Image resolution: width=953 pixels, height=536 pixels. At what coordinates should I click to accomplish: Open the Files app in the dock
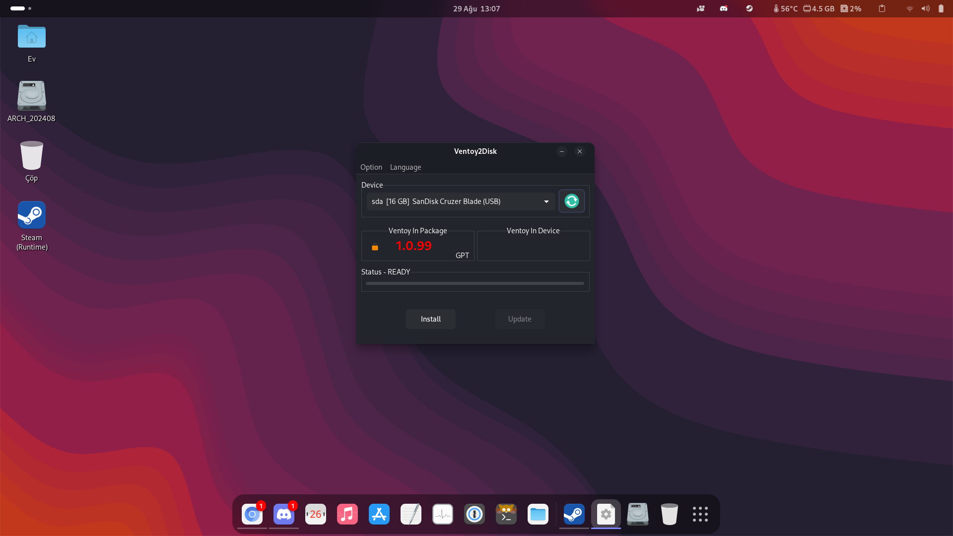pyautogui.click(x=538, y=514)
